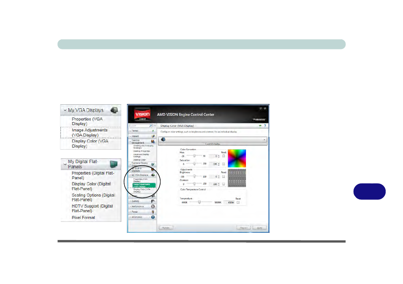Click the Hue slider handle

coord(195,156)
